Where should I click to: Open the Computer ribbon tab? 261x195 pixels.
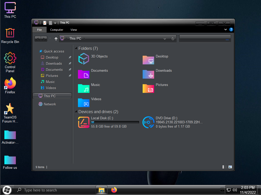[57, 30]
